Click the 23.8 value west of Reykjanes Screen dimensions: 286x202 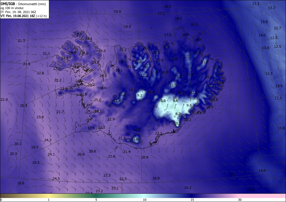40,117
